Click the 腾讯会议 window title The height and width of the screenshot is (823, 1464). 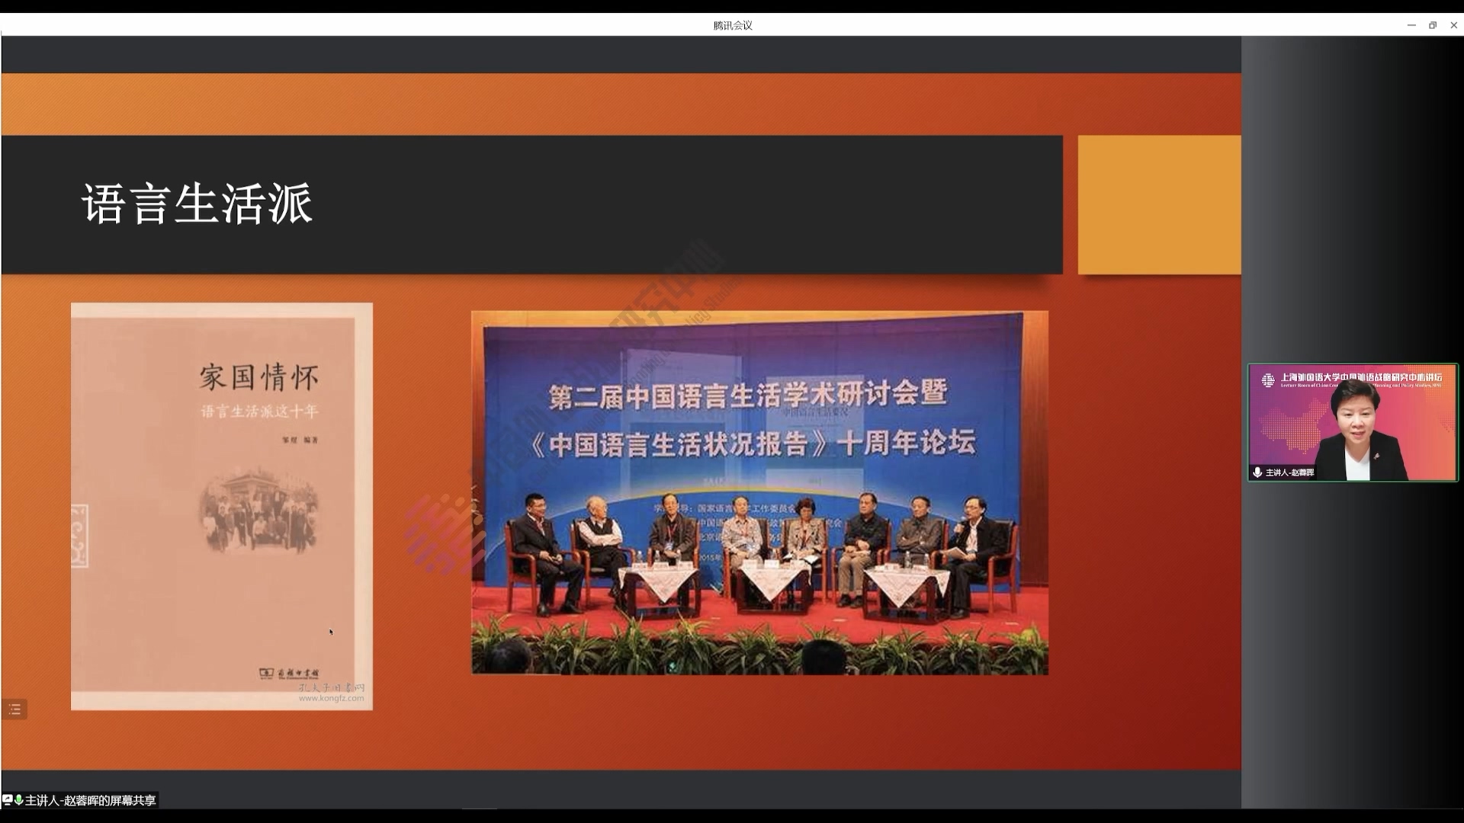point(732,25)
